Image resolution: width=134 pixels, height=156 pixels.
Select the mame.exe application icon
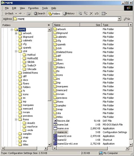pos(55,128)
